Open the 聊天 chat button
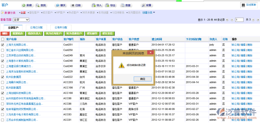 click(61, 5)
